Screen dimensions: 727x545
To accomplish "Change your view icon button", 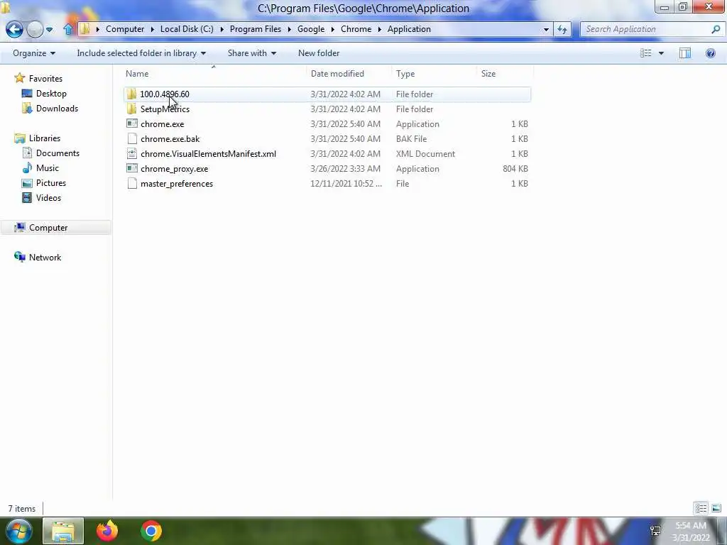I will (645, 53).
